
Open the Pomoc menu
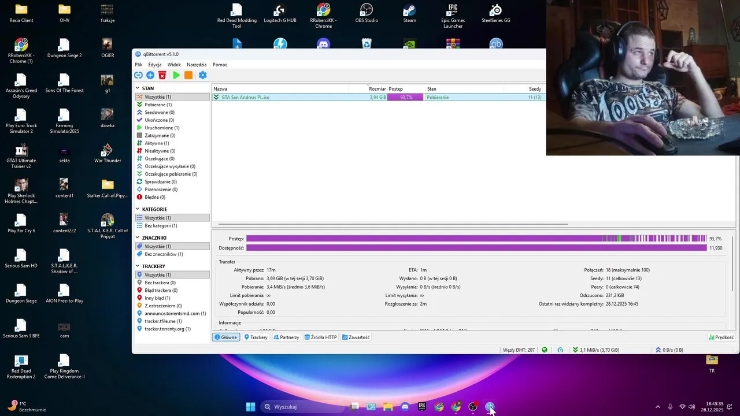pyautogui.click(x=220, y=65)
